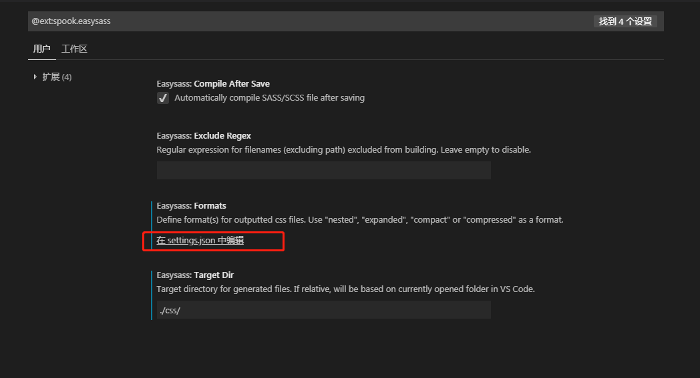Open 在 settings.json 中编辑 link
Image resolution: width=700 pixels, height=378 pixels.
click(200, 240)
